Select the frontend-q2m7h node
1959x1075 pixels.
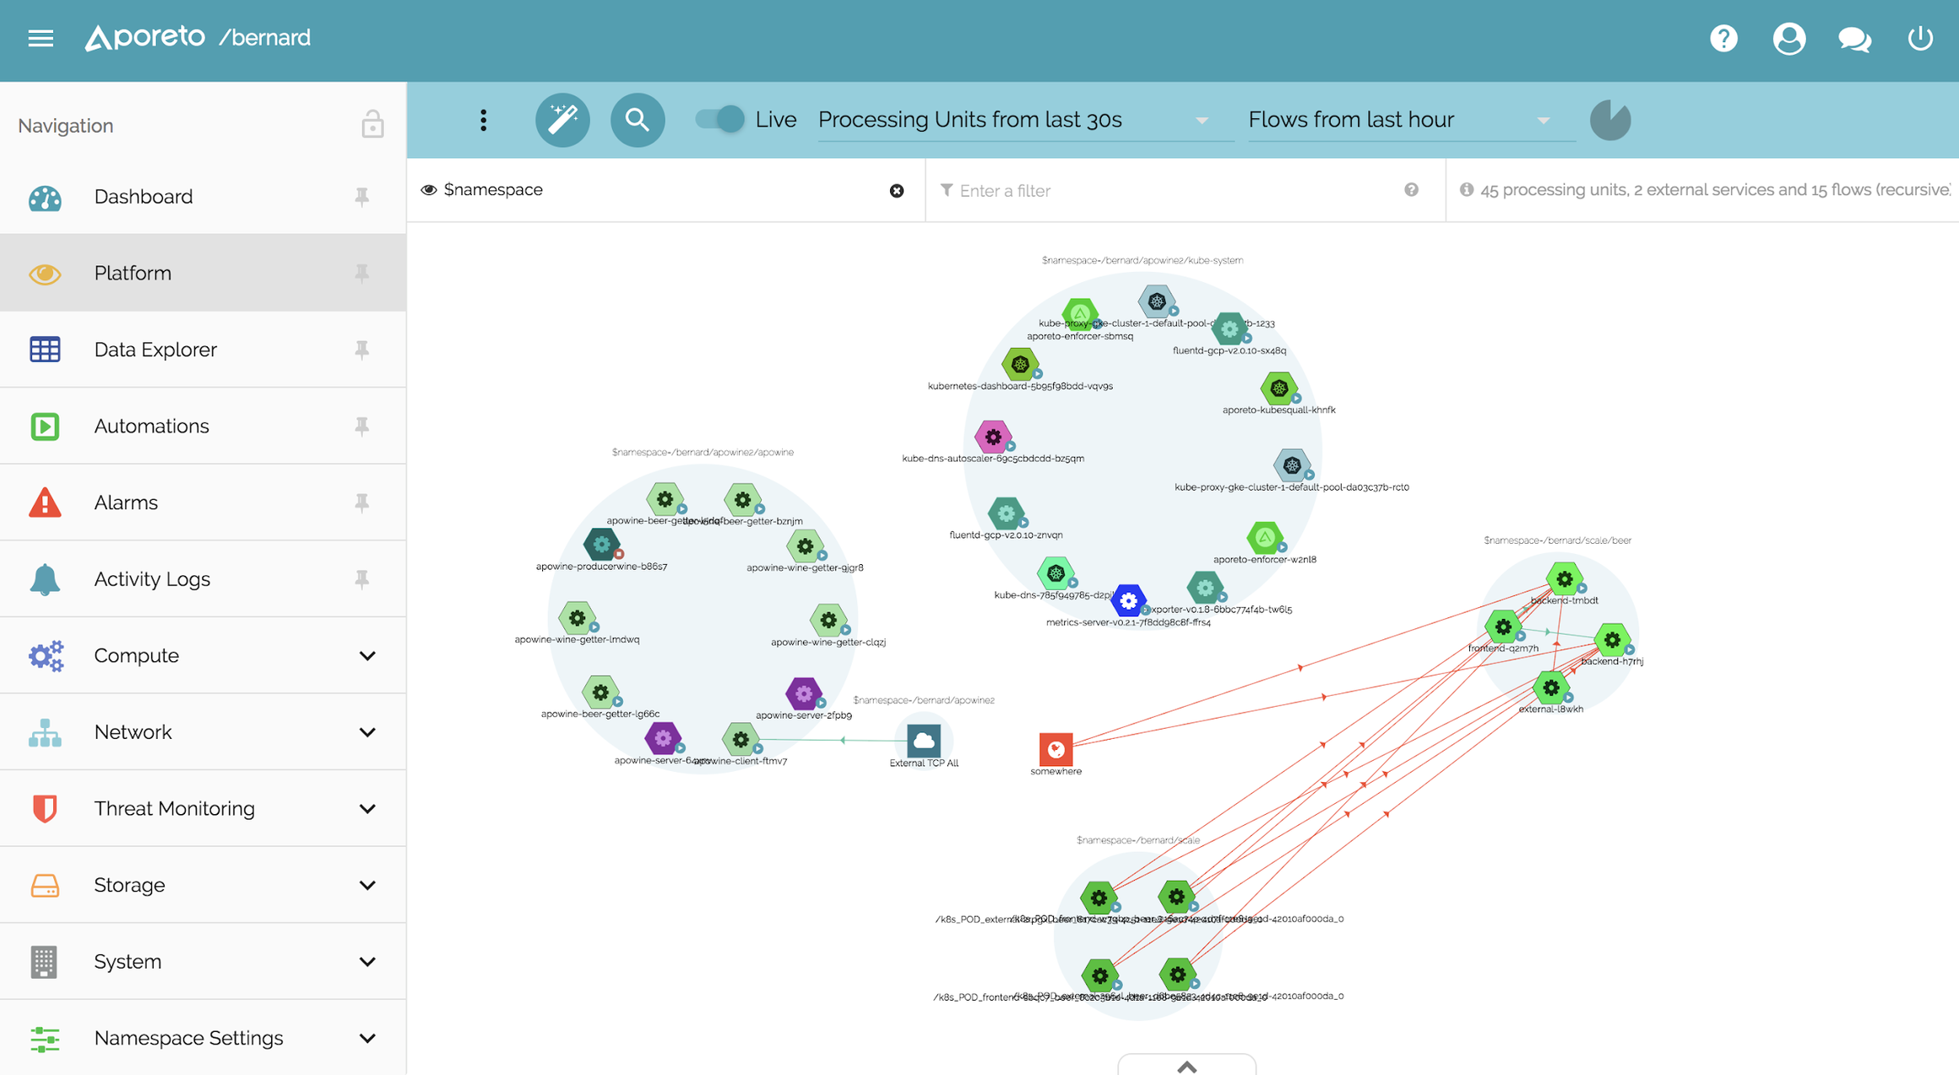(1503, 627)
